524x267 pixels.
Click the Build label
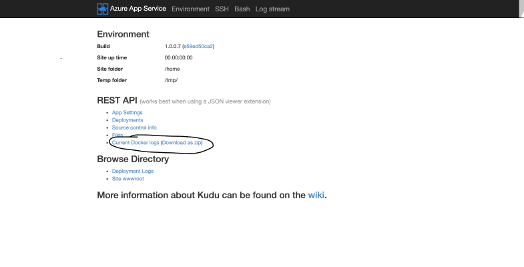click(103, 47)
